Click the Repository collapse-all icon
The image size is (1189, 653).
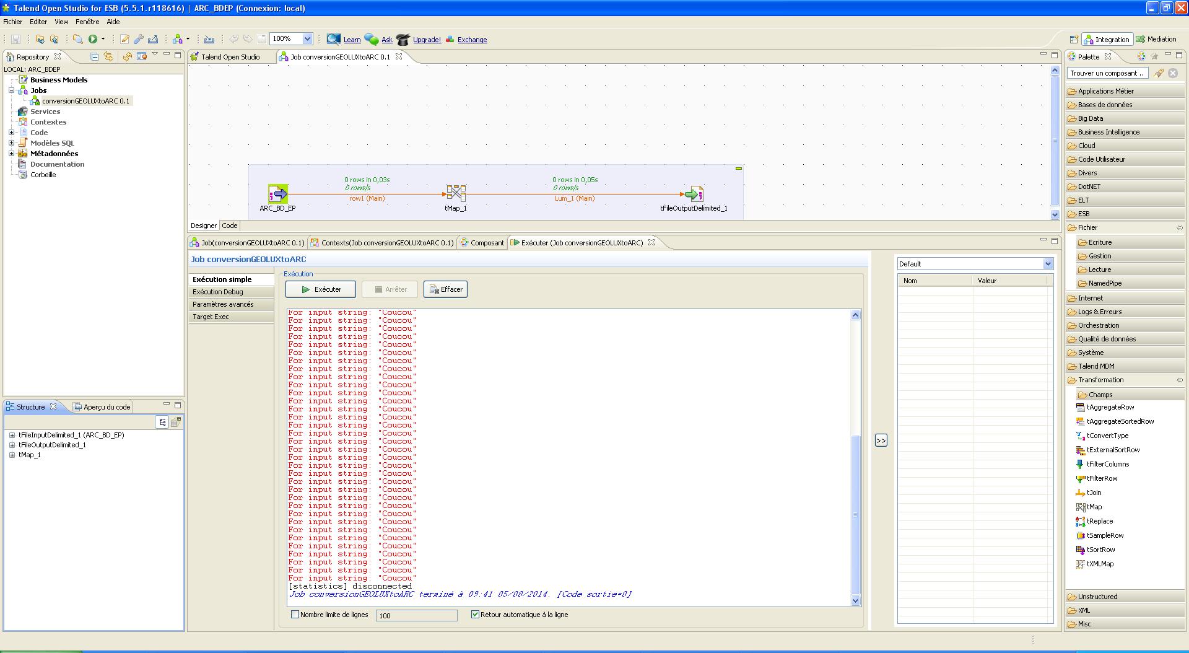pos(95,56)
